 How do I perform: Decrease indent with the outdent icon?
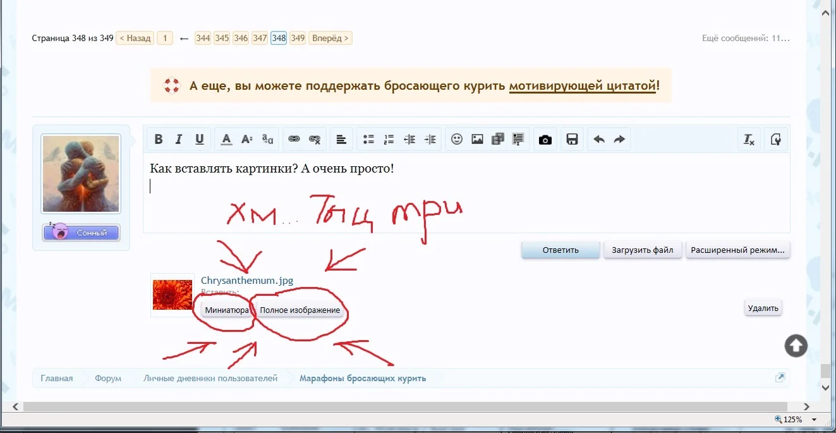coord(409,139)
